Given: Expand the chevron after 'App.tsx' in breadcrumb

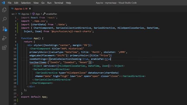Looking at the screenshot, I should 31,14.
